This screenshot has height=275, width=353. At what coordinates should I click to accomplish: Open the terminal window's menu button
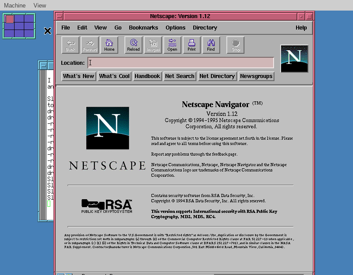point(43,66)
